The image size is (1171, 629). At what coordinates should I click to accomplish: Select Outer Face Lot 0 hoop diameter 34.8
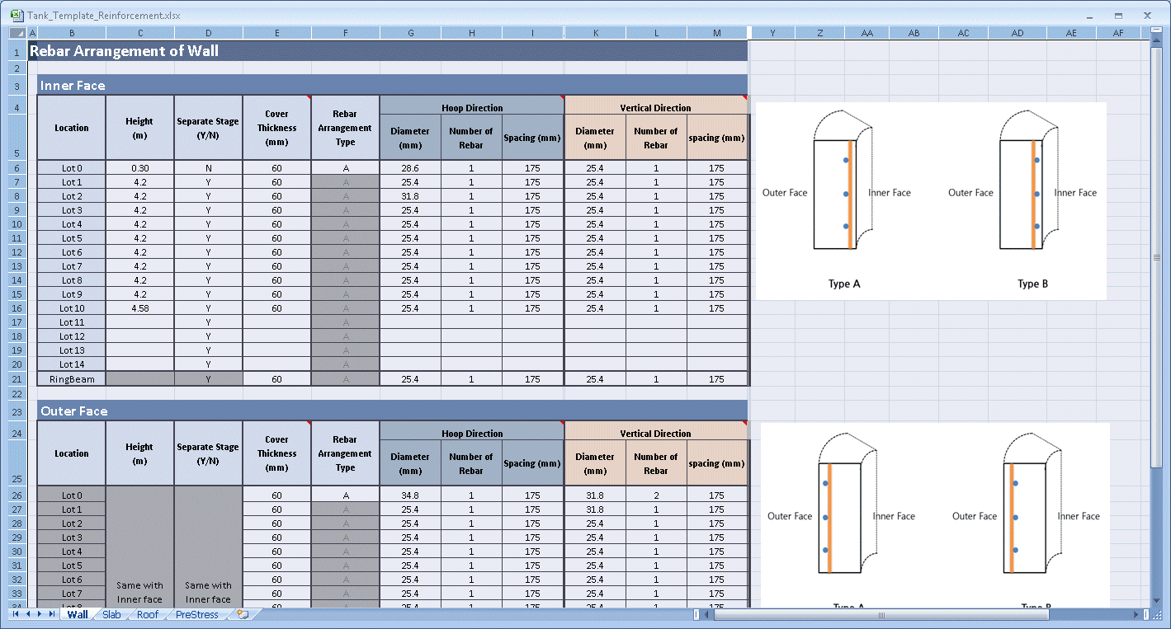[410, 495]
